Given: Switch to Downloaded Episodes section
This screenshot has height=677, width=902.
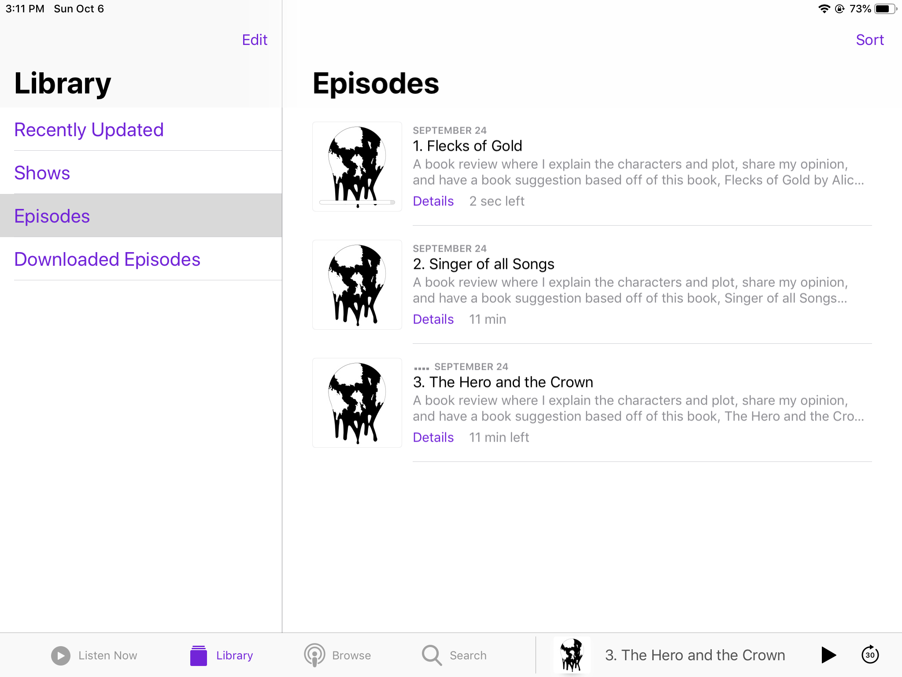Looking at the screenshot, I should point(107,259).
